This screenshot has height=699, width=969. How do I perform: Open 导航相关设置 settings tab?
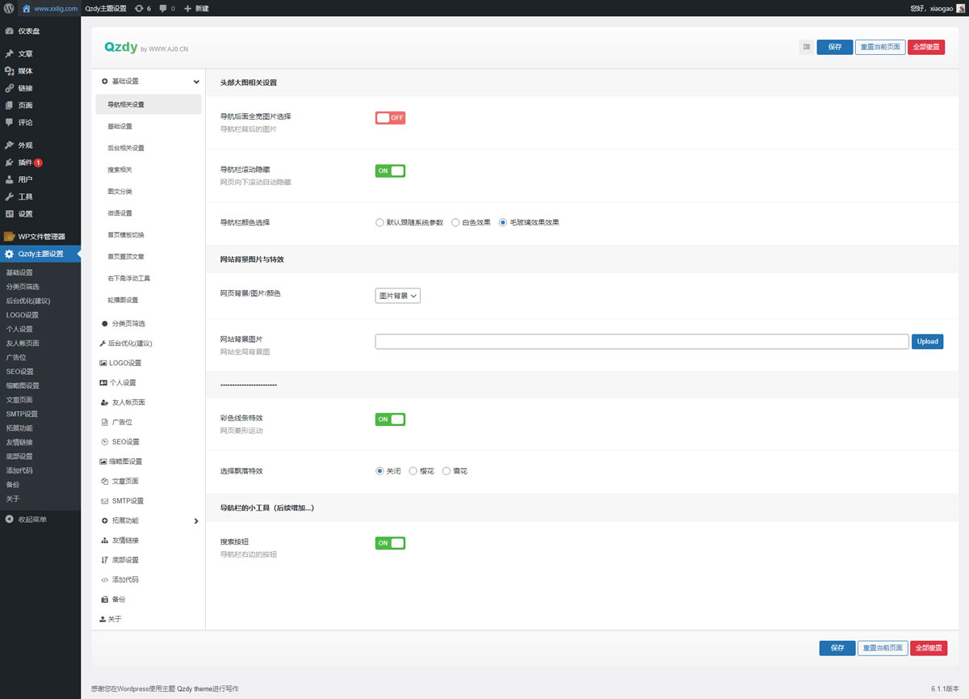[x=149, y=104]
